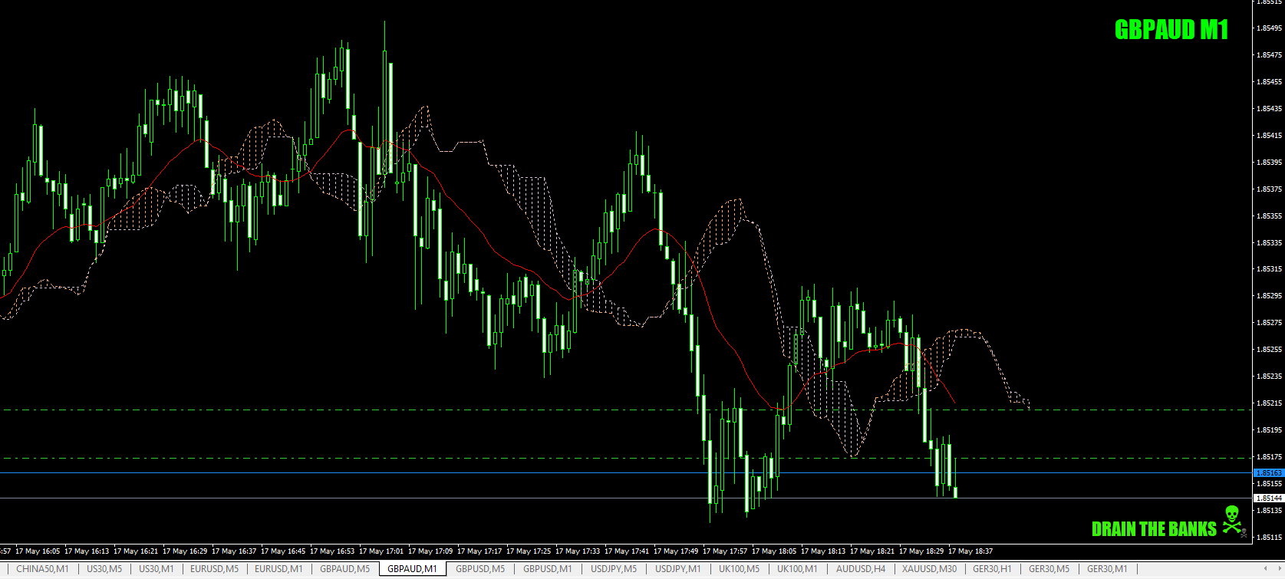Switch to the GBPUSD,M5 tab
Viewport: 1285px width, 579px height.
pos(480,569)
